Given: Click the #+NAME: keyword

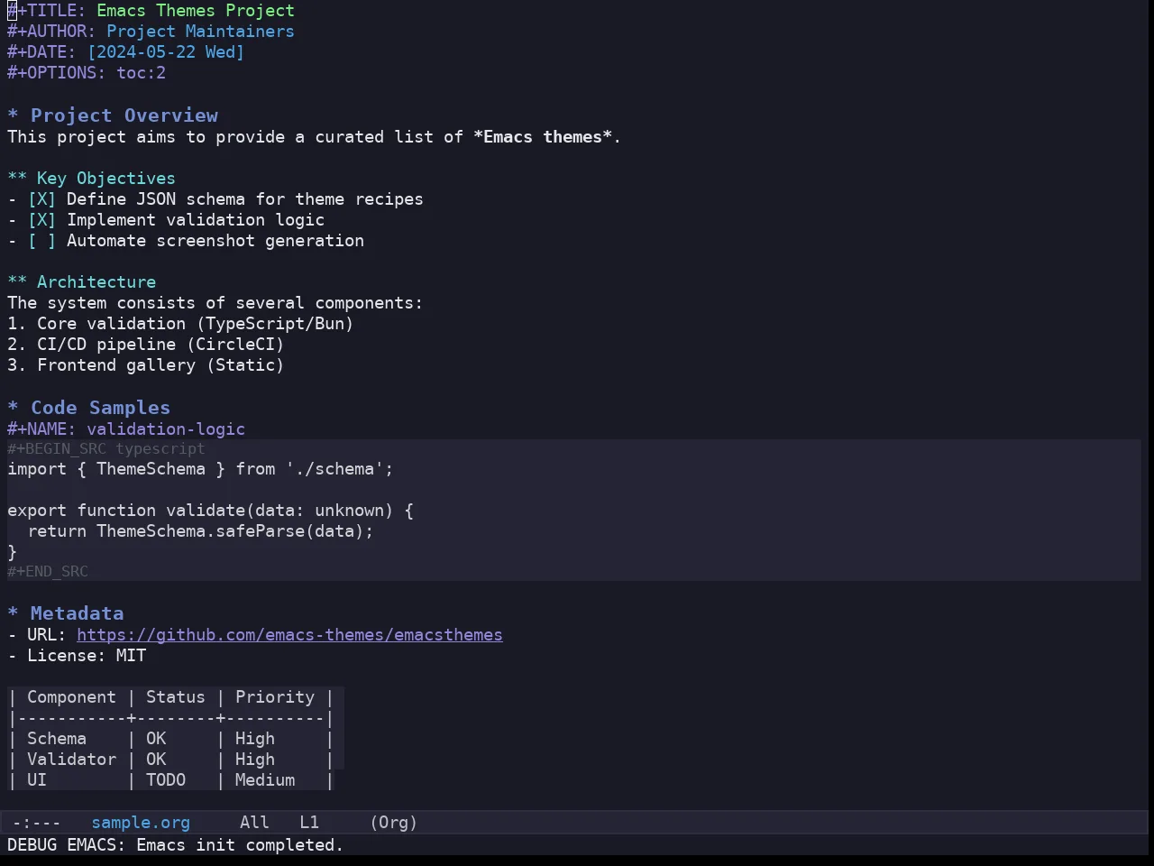Looking at the screenshot, I should pos(41,429).
